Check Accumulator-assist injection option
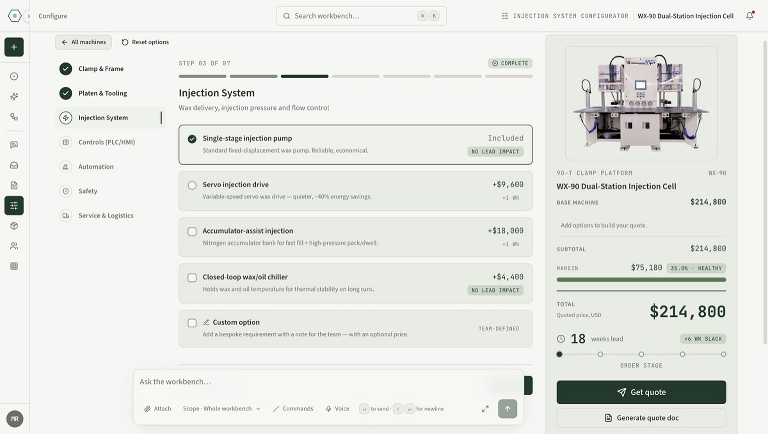768x434 pixels. pyautogui.click(x=192, y=231)
